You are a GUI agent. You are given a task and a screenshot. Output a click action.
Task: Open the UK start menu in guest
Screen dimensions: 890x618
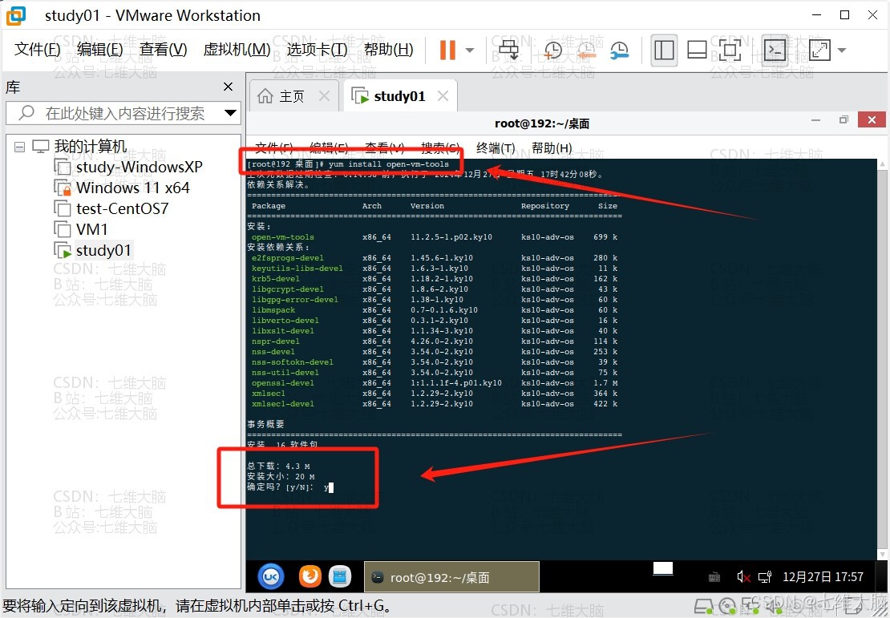click(271, 576)
